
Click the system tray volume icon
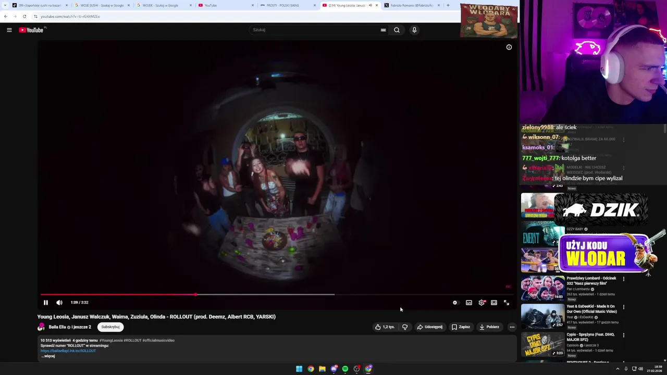click(x=640, y=369)
